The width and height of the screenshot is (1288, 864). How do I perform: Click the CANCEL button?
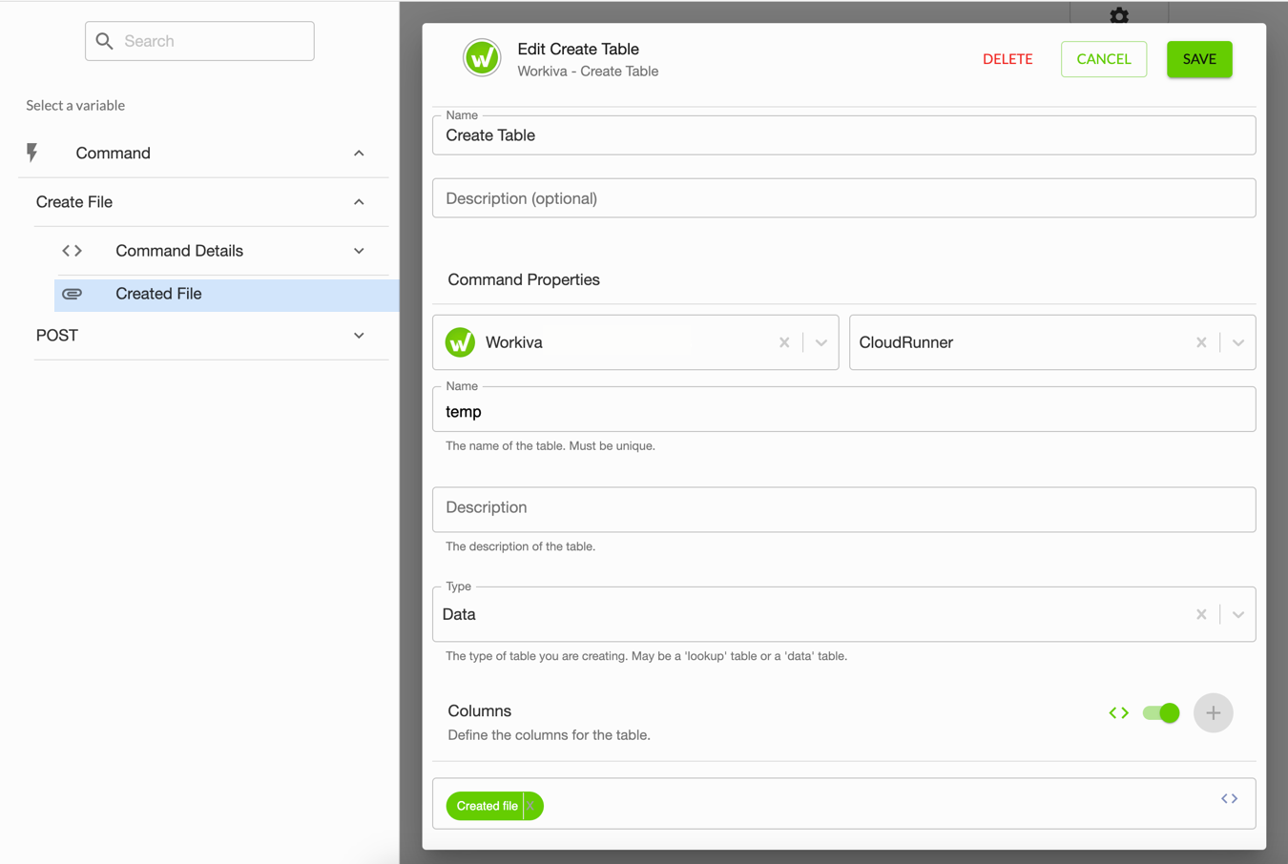(1104, 59)
